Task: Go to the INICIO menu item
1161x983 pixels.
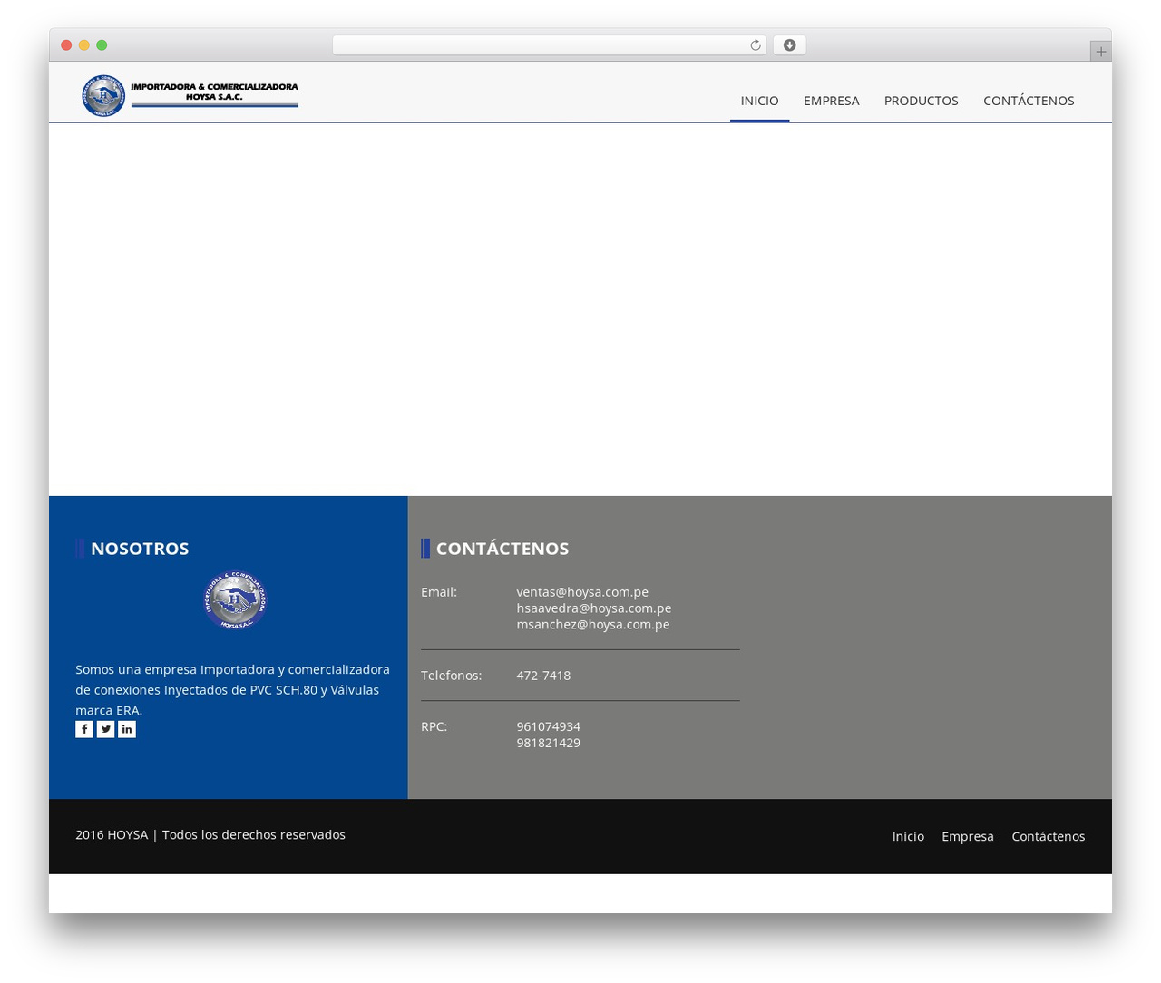Action: click(x=759, y=101)
